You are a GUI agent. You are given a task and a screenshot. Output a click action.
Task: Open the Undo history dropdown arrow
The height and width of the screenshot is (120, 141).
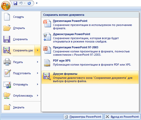point(25,3)
